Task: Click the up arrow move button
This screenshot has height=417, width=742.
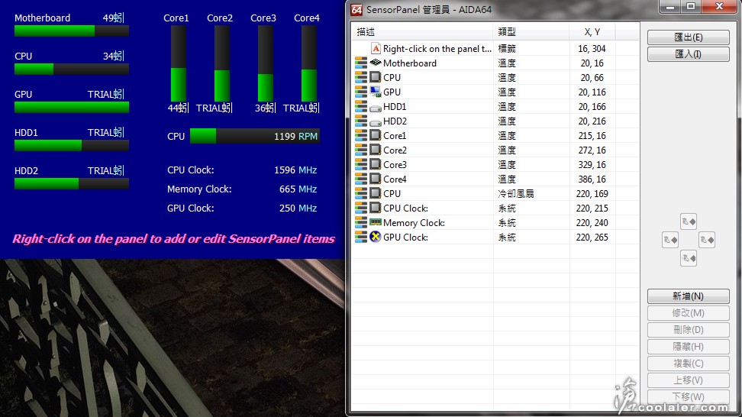Action: (689, 221)
